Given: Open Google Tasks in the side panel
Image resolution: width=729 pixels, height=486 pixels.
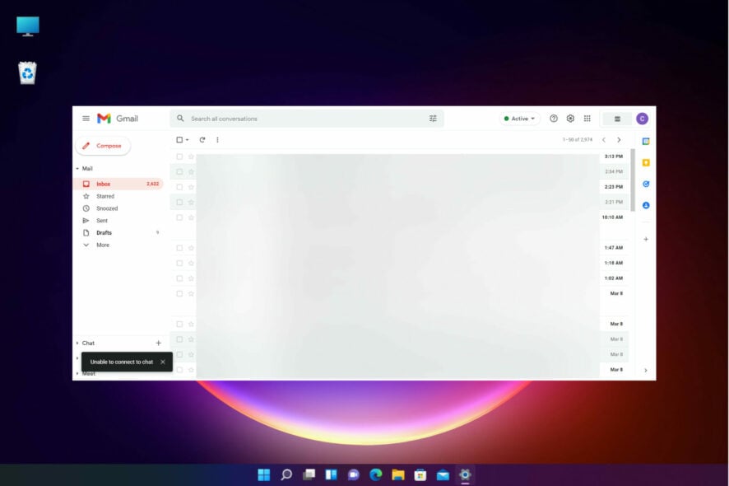Looking at the screenshot, I should click(x=646, y=184).
